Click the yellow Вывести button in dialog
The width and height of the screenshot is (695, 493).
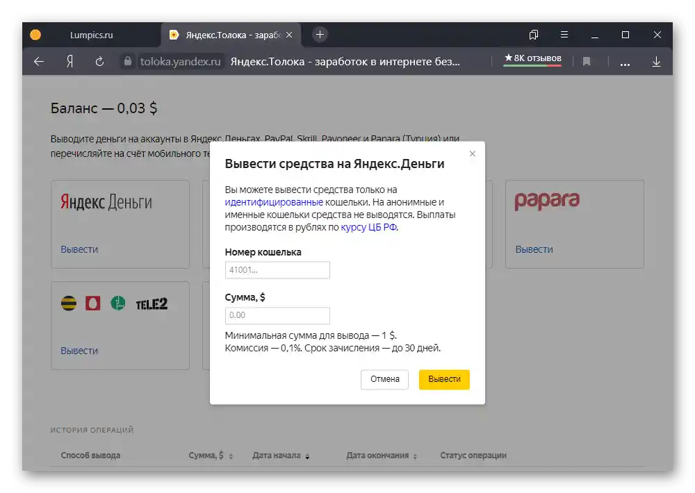click(x=444, y=379)
